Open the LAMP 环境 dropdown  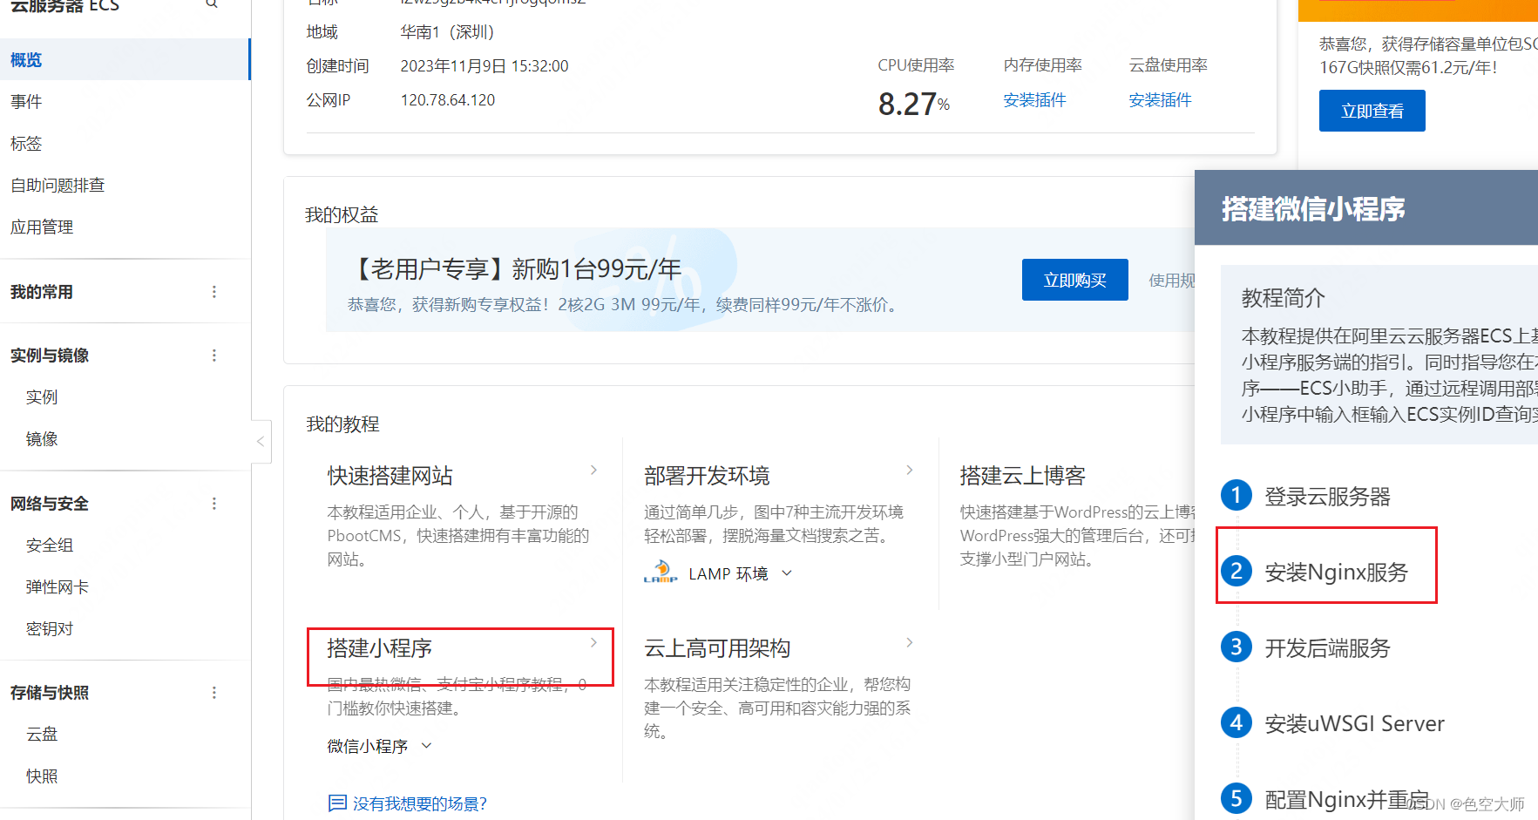pyautogui.click(x=740, y=573)
